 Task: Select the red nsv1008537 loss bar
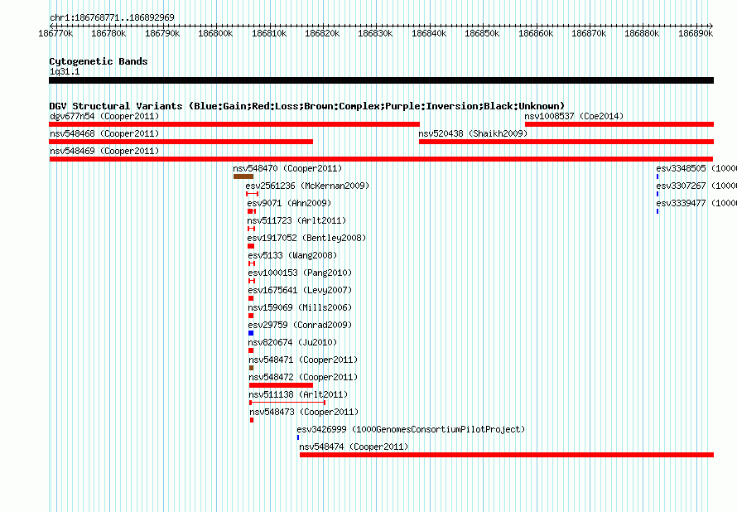coord(619,124)
